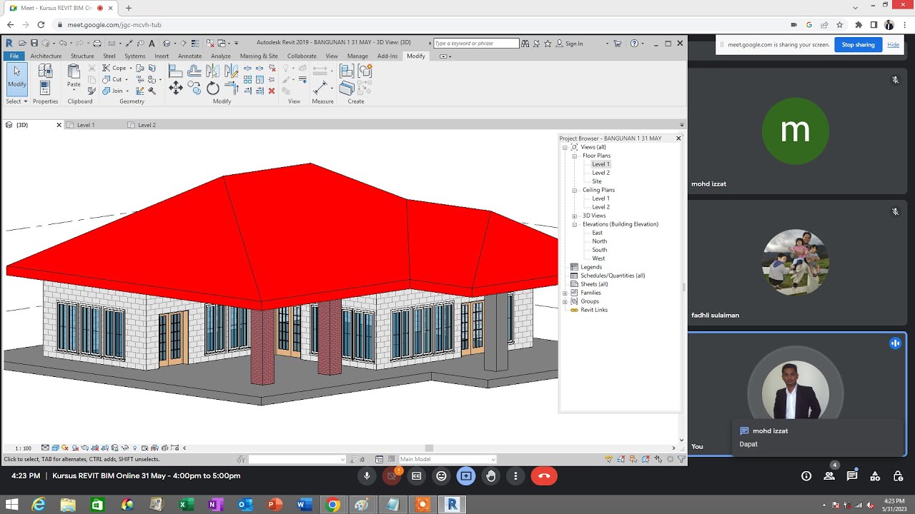Open more options in Meet controls

(x=515, y=476)
